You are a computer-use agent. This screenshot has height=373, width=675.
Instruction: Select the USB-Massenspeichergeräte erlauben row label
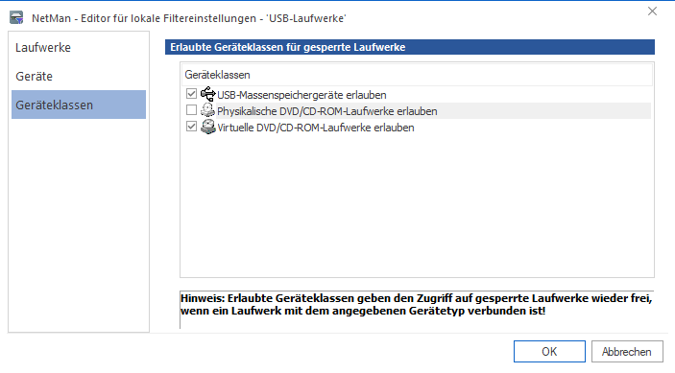coord(301,95)
